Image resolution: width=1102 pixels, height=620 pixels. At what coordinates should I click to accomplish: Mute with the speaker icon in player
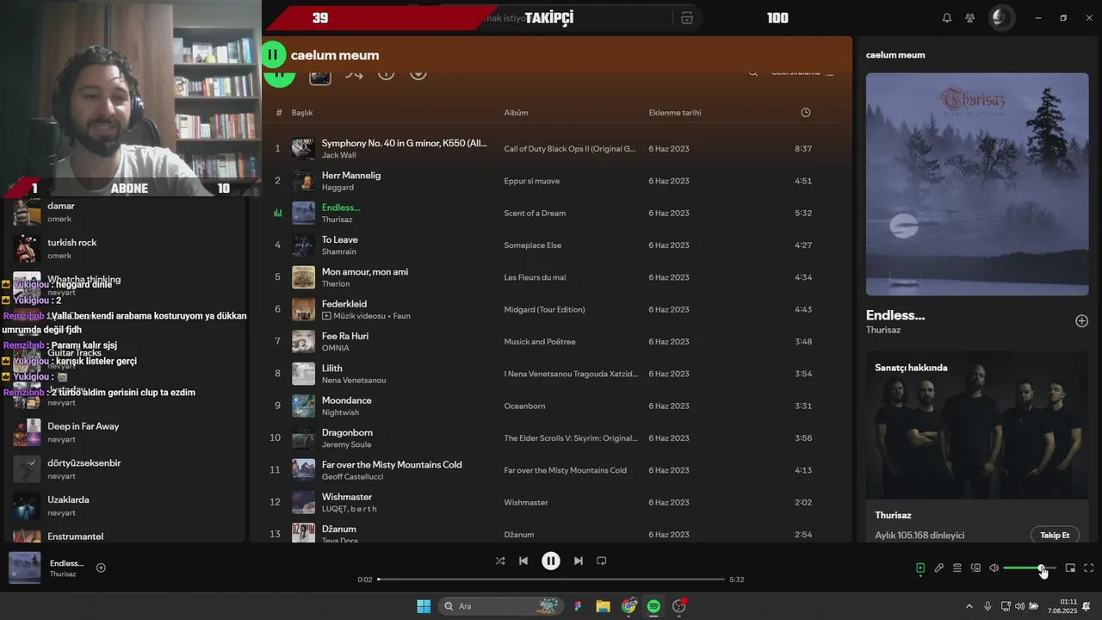[x=994, y=568]
